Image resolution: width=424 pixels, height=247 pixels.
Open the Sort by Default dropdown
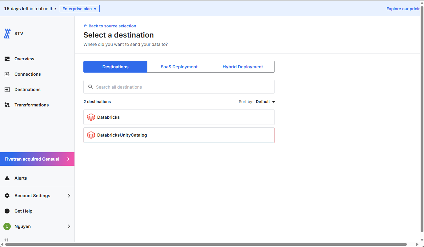(x=265, y=102)
